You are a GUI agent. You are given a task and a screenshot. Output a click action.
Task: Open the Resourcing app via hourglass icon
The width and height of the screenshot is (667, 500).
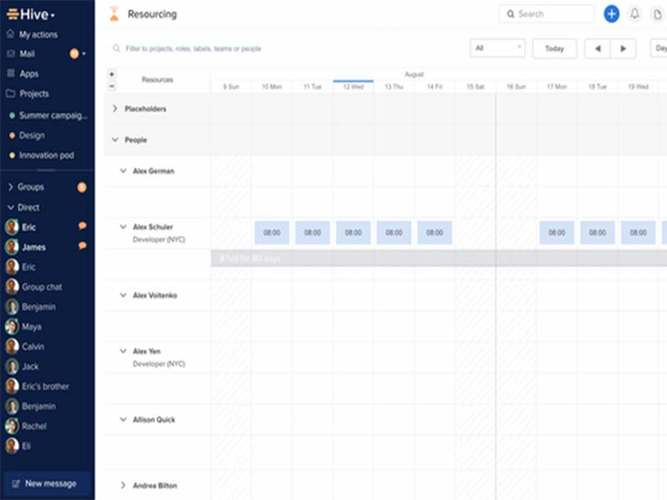click(x=113, y=13)
